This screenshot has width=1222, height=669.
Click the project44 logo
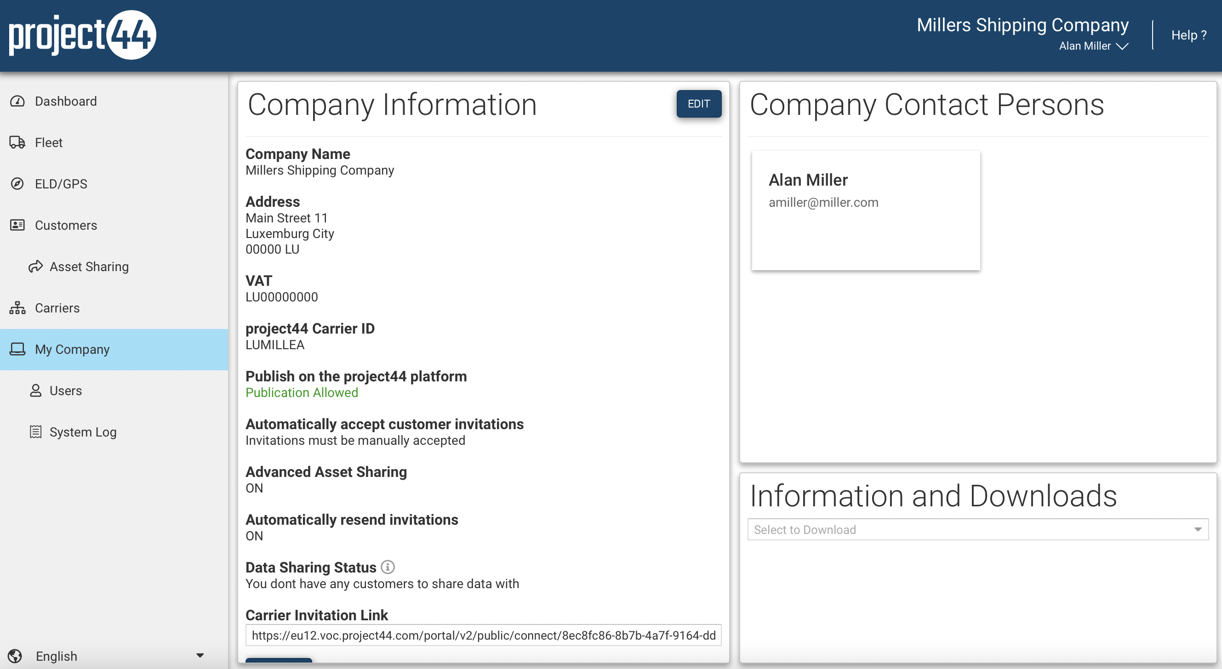(83, 35)
